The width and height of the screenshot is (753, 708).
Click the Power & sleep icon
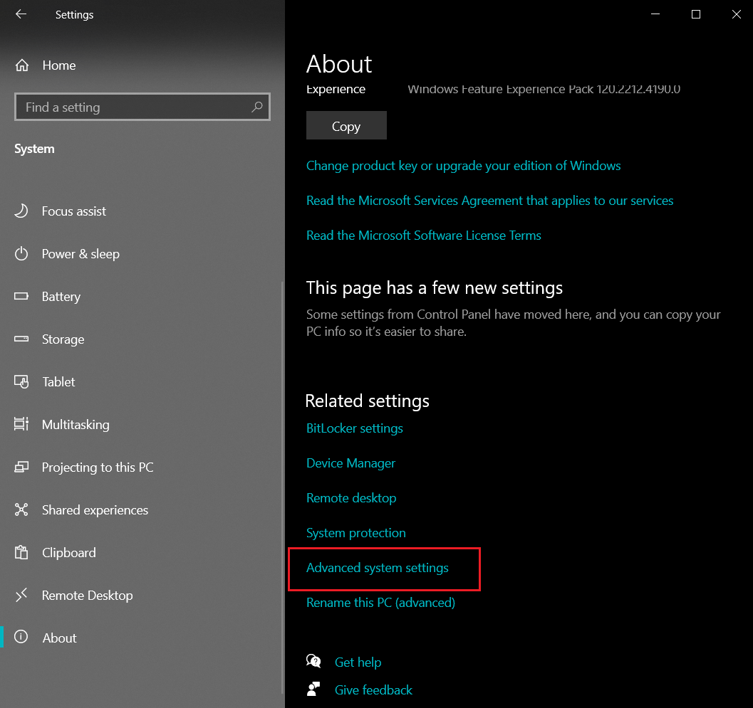click(22, 253)
